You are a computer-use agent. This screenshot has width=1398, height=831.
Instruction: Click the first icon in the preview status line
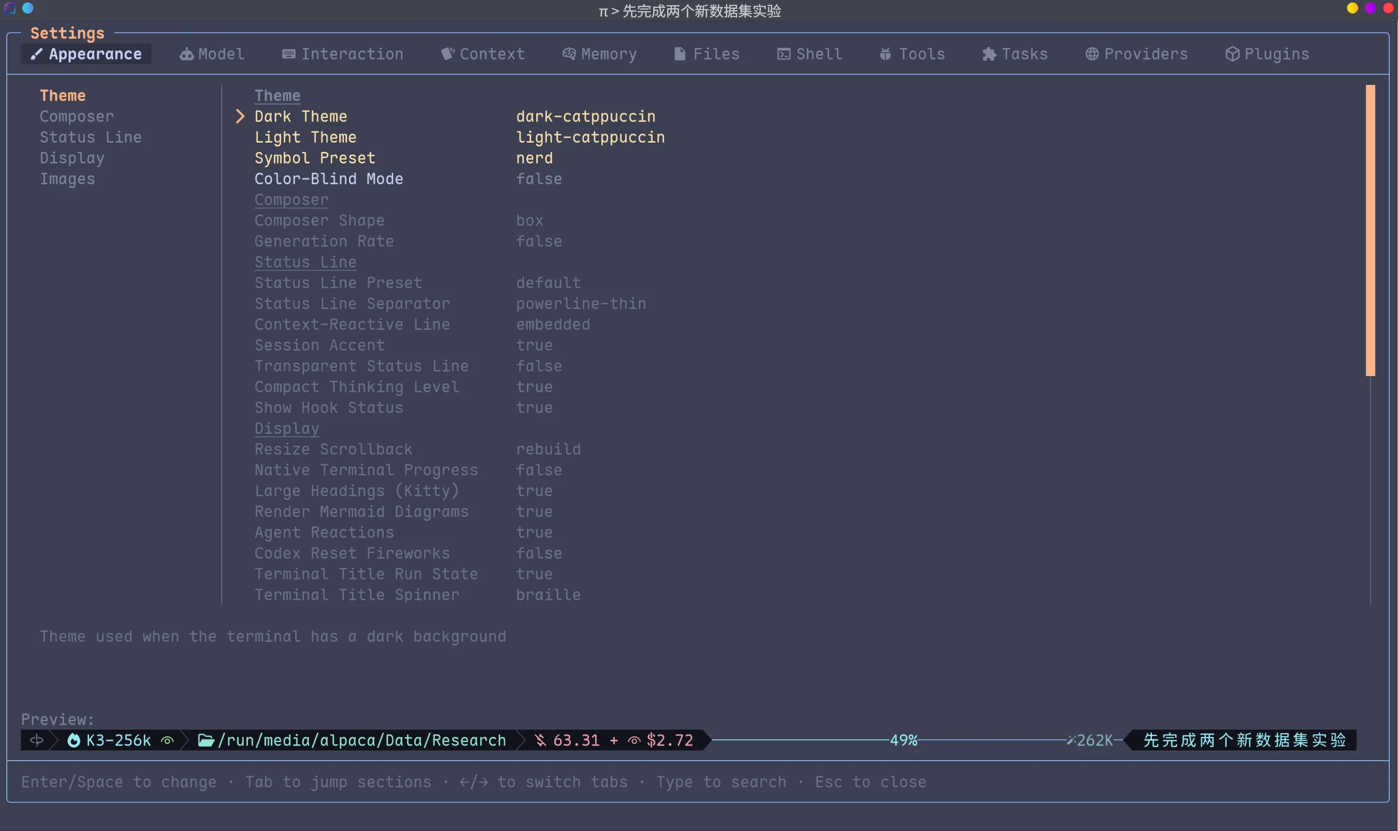coord(36,740)
